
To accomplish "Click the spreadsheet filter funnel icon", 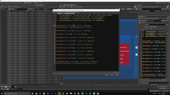I will (28, 9).
